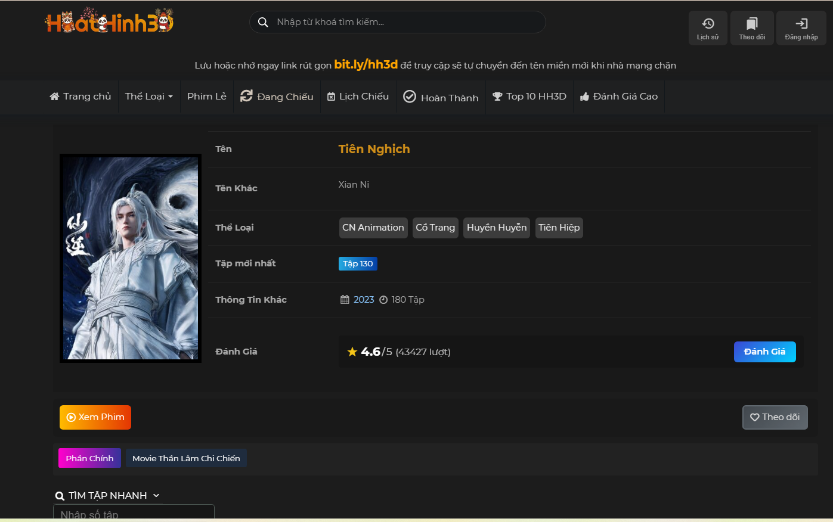Open the Phim Lẻ menu item
Viewport: 833px width, 522px height.
pos(206,97)
